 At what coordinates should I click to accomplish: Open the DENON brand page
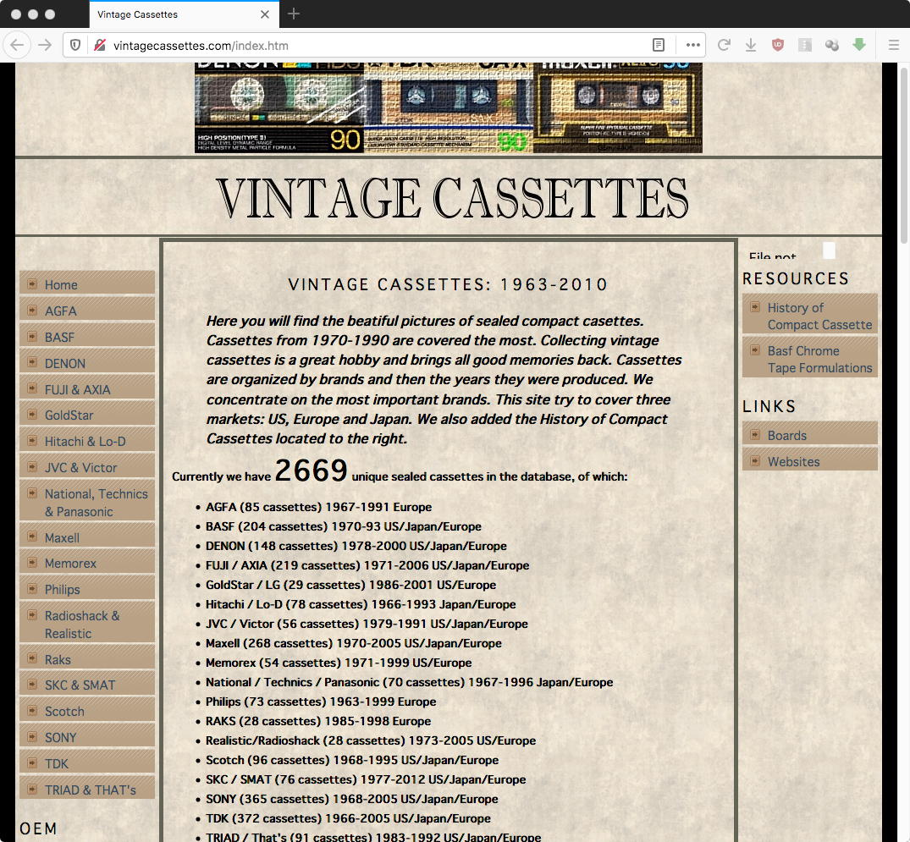tap(87, 363)
